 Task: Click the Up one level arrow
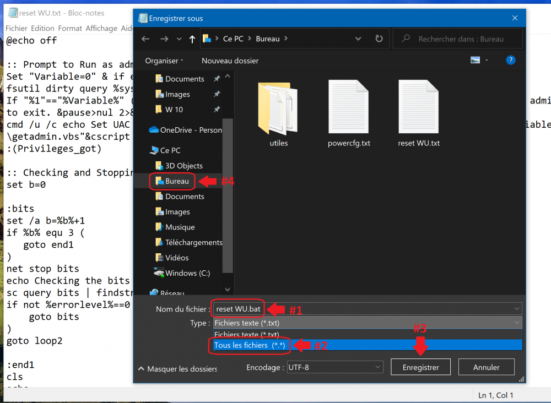(x=192, y=39)
